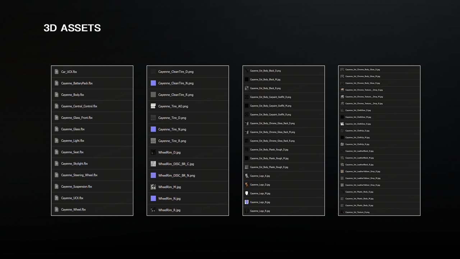Pick the thumbnail for WheelRim_M.jpg
460x259 pixels.
(153, 187)
